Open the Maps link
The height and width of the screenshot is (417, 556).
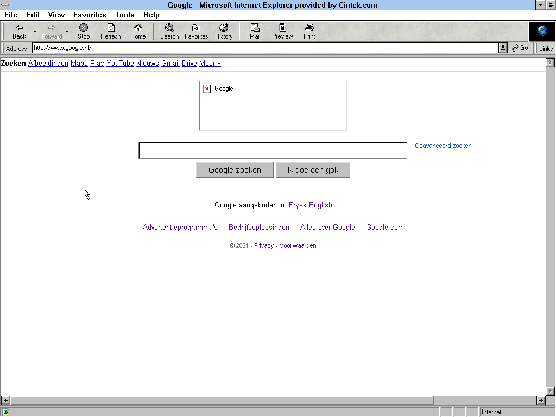pos(79,63)
